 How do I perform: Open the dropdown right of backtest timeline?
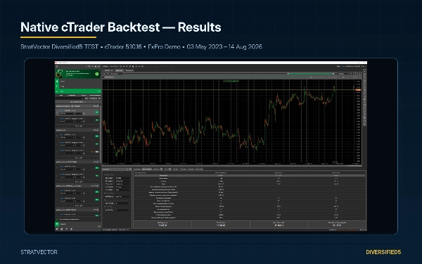(343, 73)
